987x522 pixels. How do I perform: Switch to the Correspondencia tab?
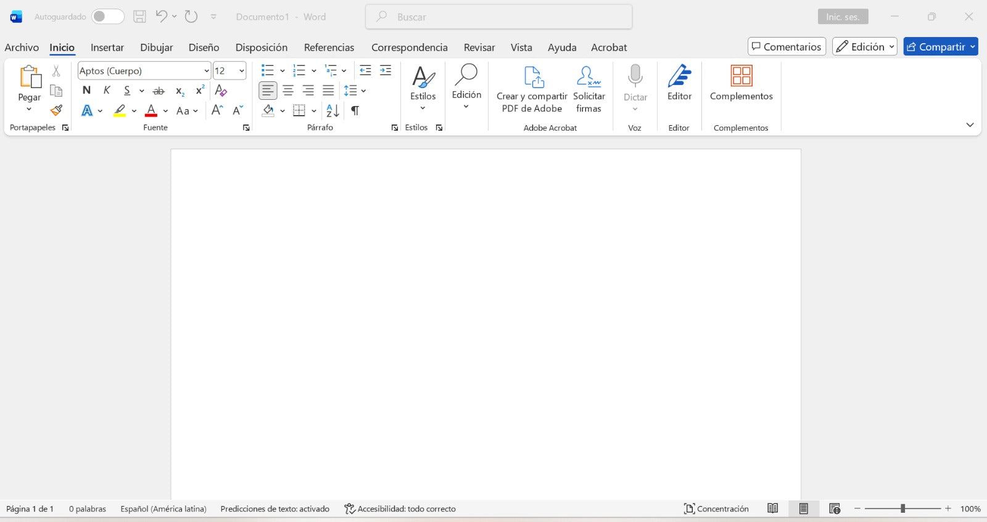[x=410, y=47]
